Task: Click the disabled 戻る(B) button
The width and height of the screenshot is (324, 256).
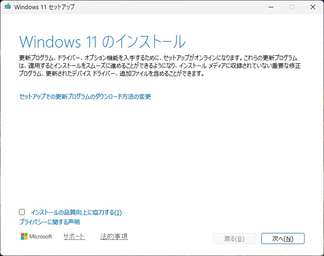Action: point(234,238)
